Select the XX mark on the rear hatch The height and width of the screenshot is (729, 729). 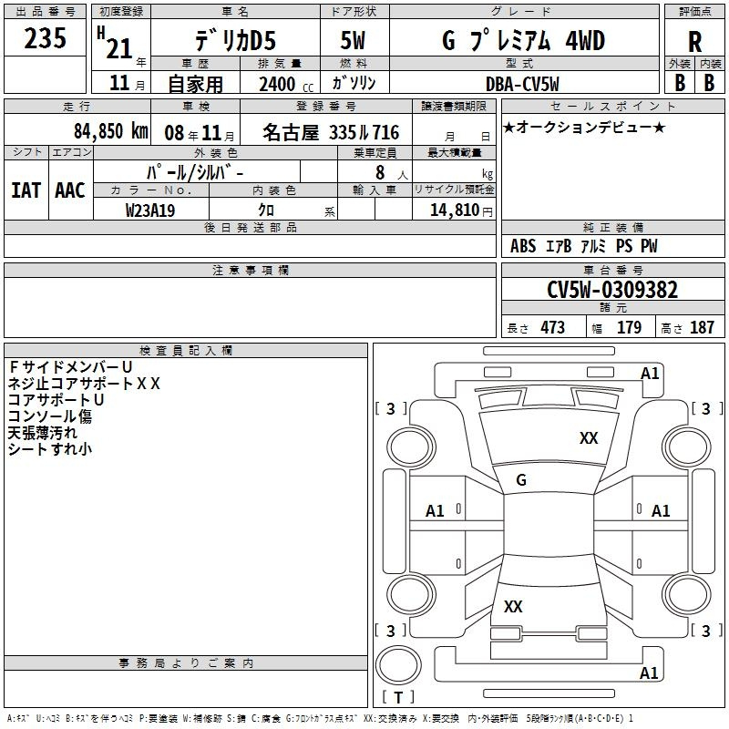[x=513, y=606]
